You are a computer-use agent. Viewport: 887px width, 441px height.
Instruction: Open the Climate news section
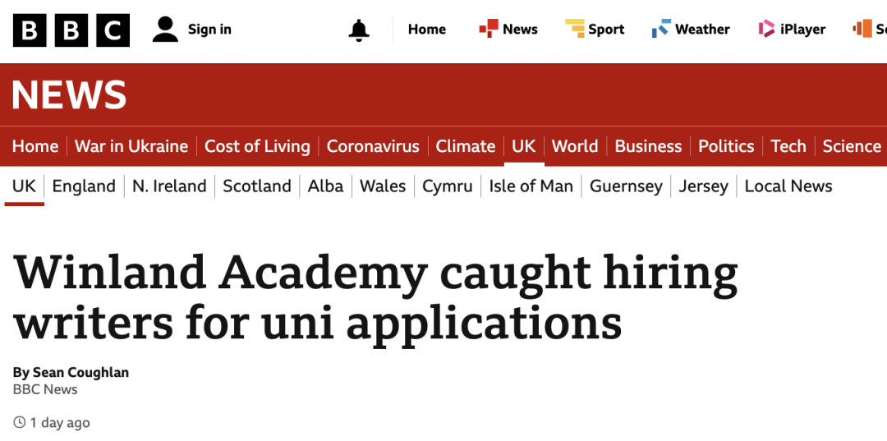coord(466,146)
